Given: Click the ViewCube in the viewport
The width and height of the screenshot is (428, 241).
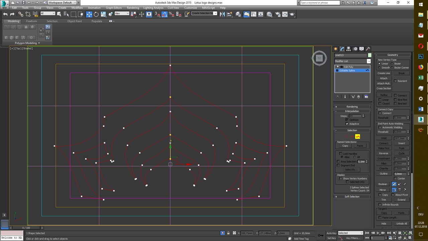Looking at the screenshot, I should 319,58.
